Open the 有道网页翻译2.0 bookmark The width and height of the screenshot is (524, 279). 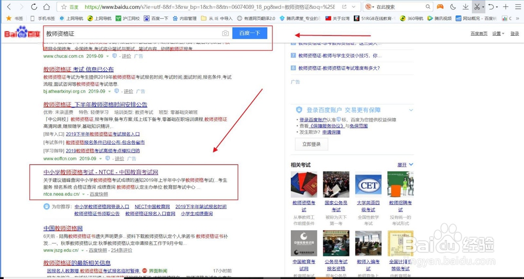(256, 18)
